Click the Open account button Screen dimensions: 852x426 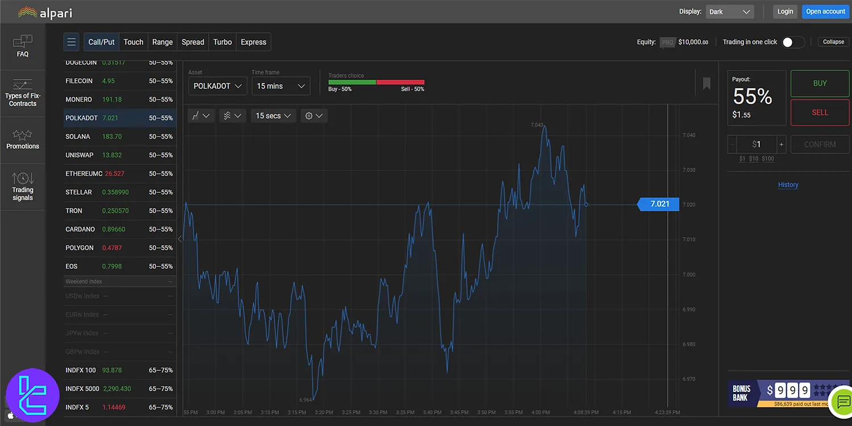[x=826, y=11]
